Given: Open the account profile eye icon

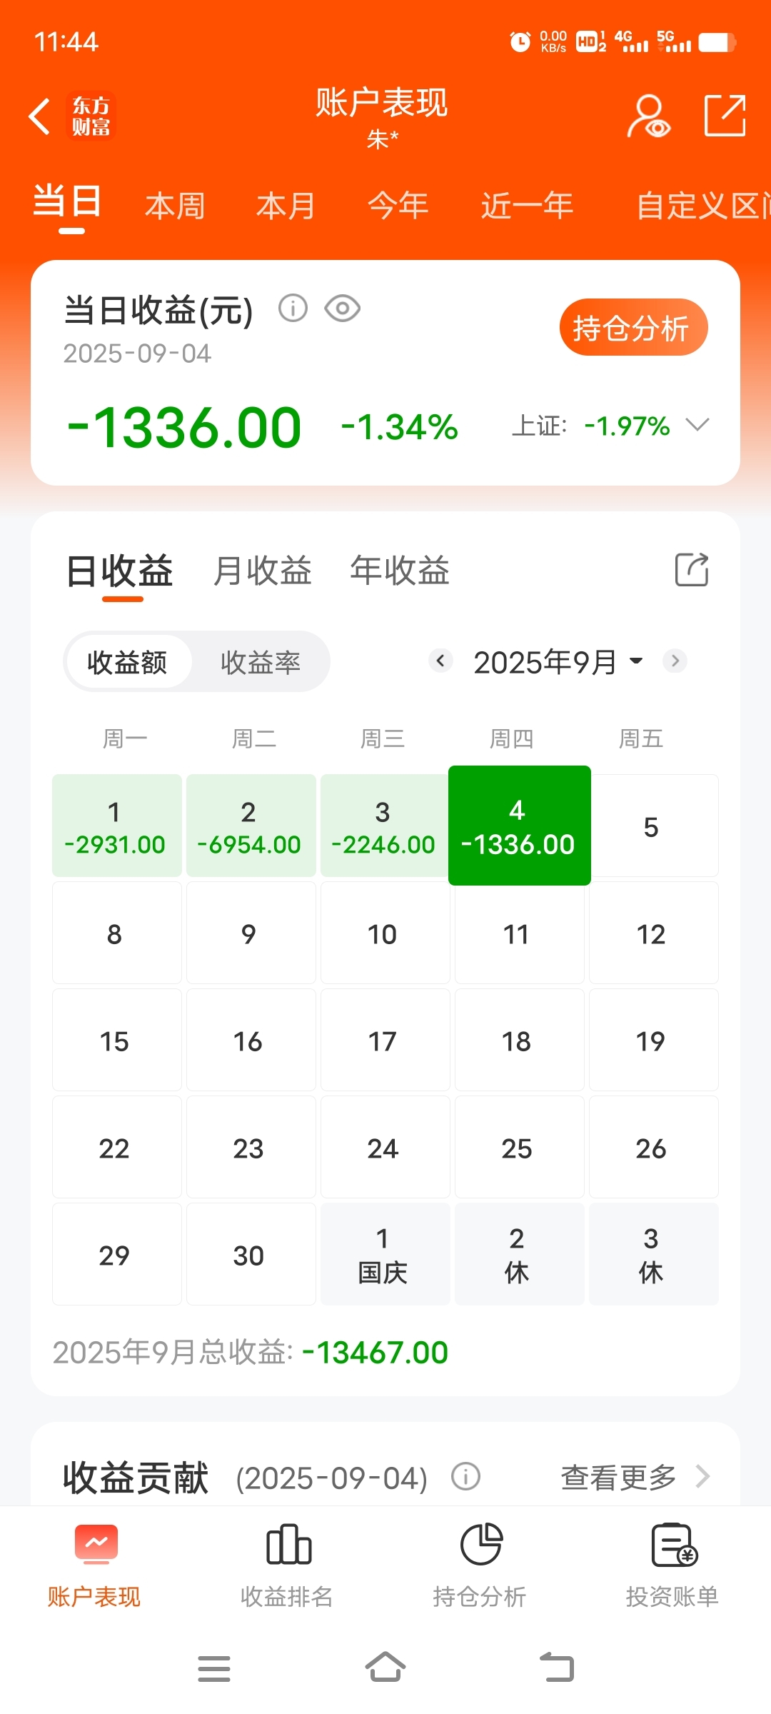Looking at the screenshot, I should point(649,116).
